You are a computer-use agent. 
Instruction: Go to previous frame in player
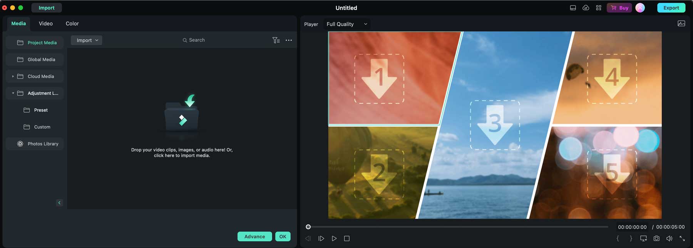308,238
